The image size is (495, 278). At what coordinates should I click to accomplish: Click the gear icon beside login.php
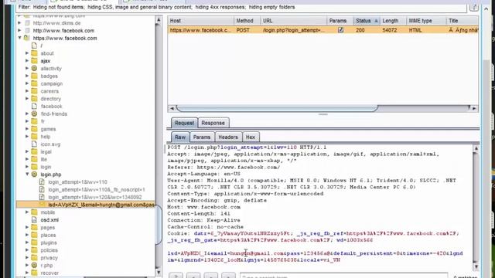pos(34,175)
